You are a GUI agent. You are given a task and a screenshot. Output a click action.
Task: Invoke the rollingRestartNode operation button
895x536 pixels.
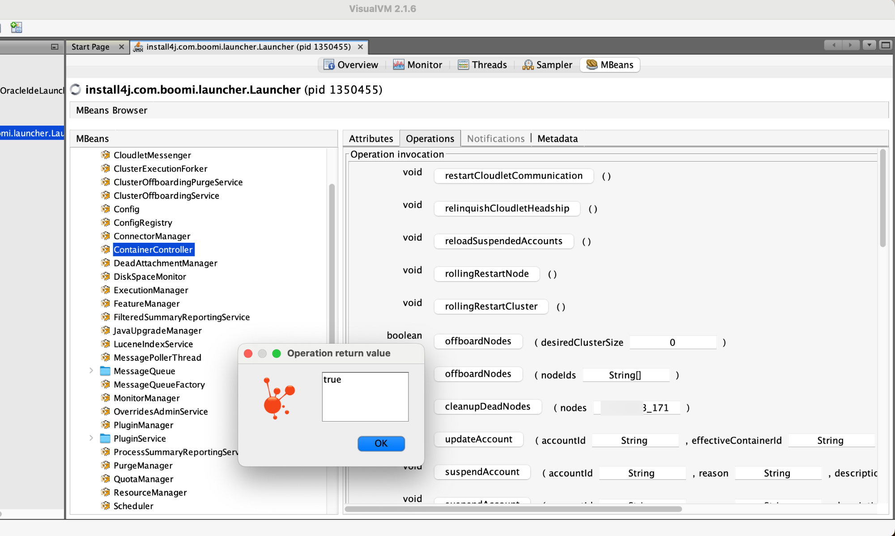tap(486, 274)
